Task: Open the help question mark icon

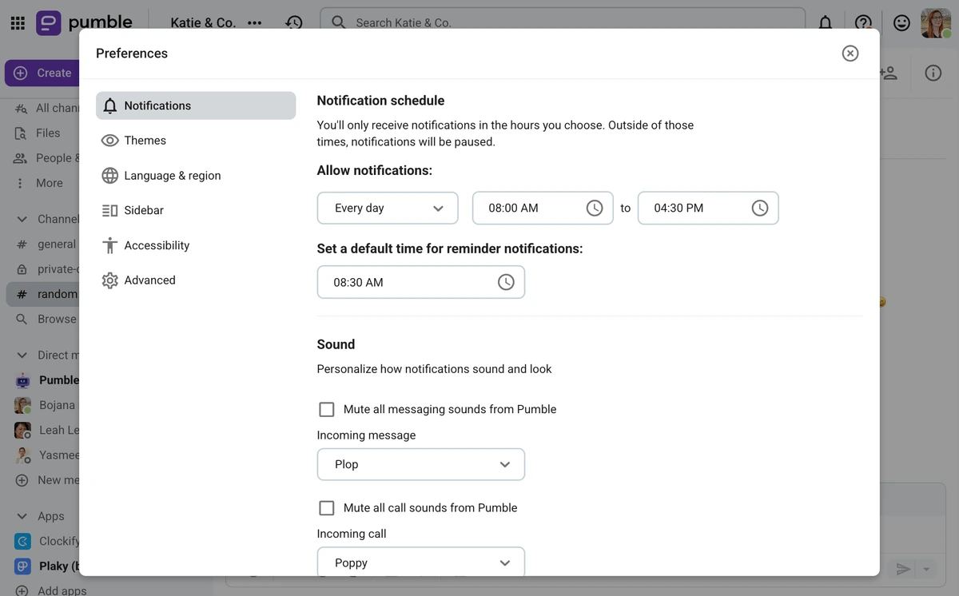Action: tap(864, 22)
